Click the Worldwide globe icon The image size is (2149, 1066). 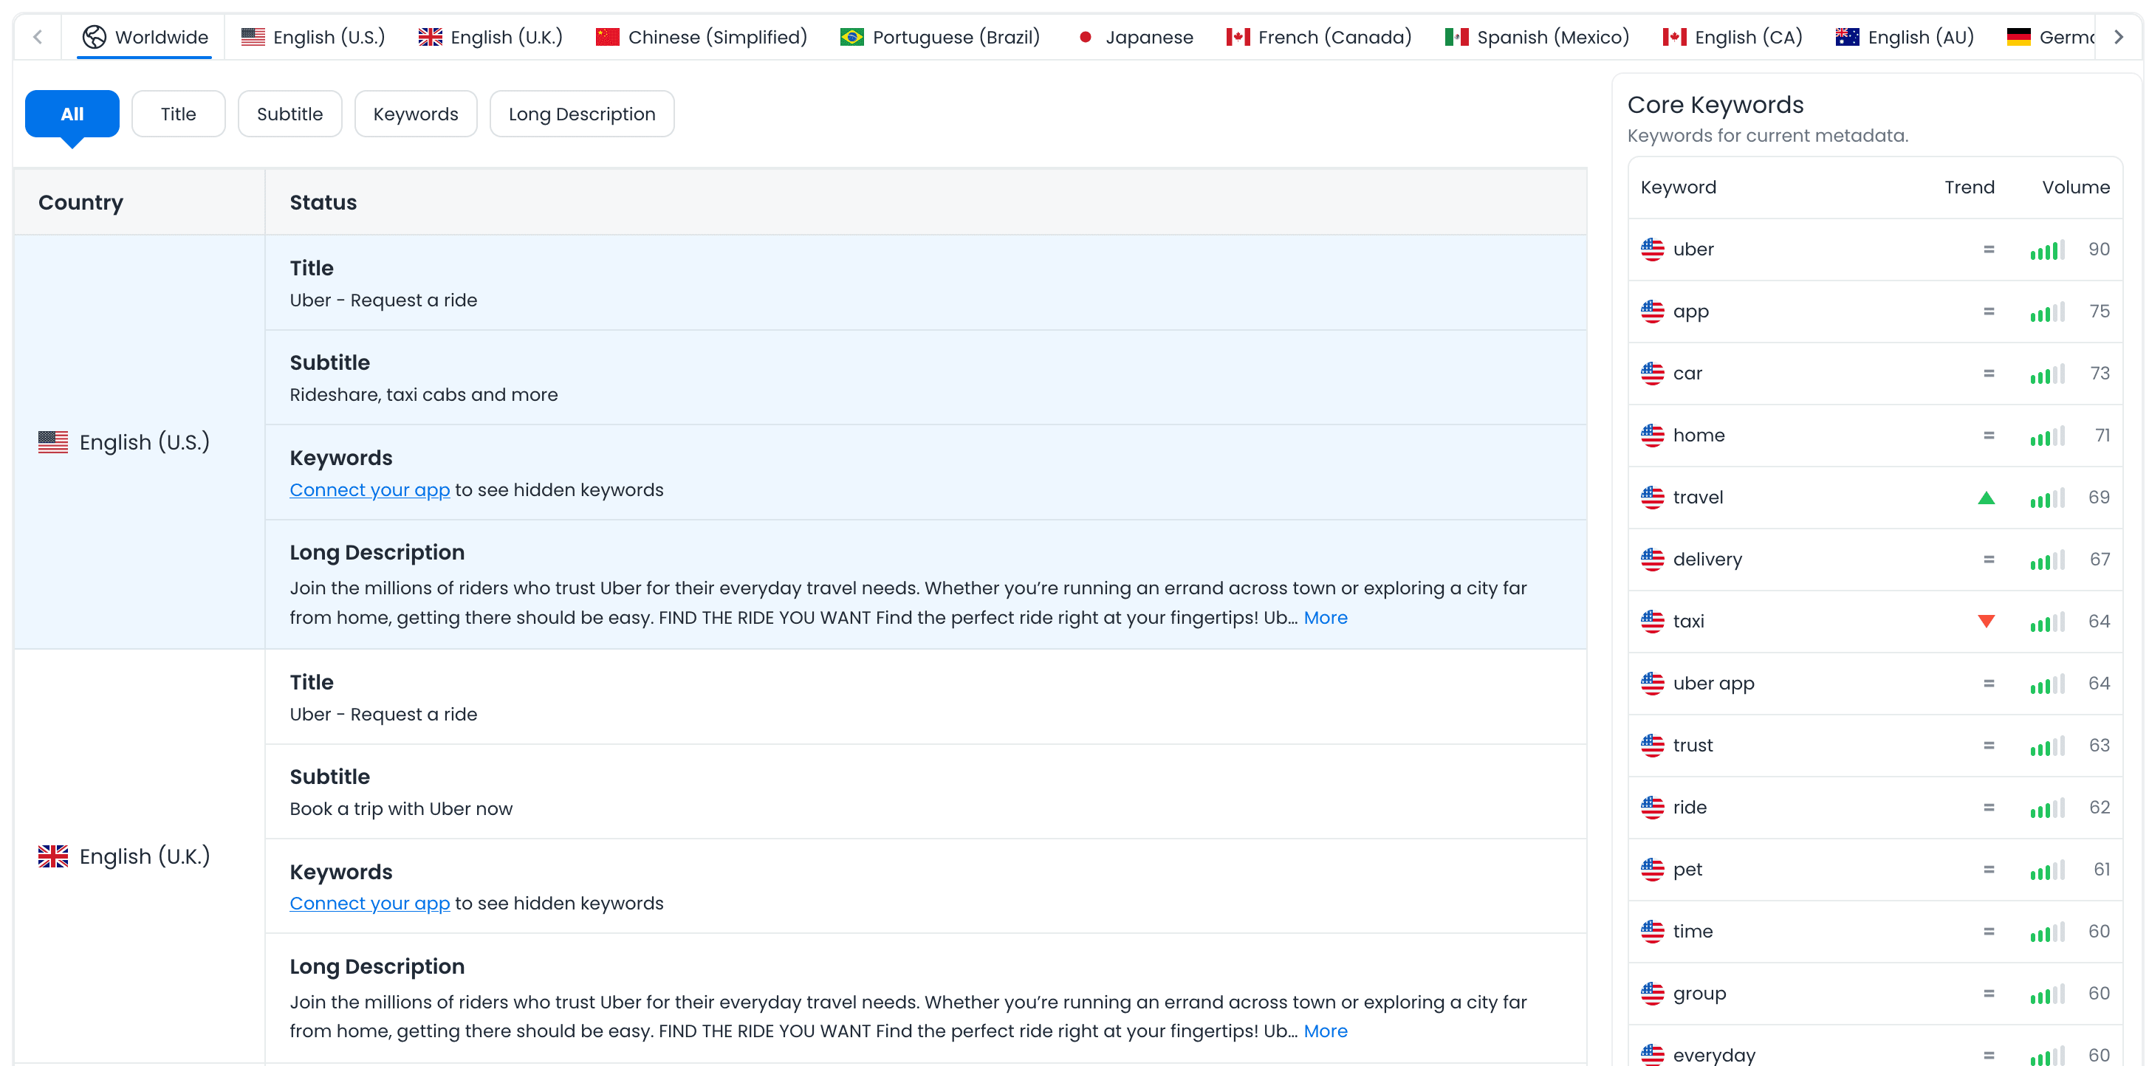(x=95, y=37)
